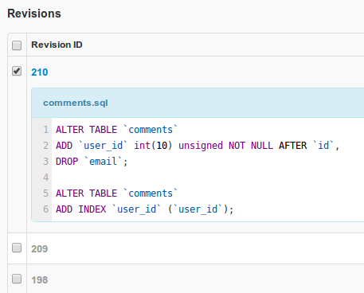The height and width of the screenshot is (293, 364).
Task: Click code line 5 ALTER TABLE statement
Action: pos(116,193)
